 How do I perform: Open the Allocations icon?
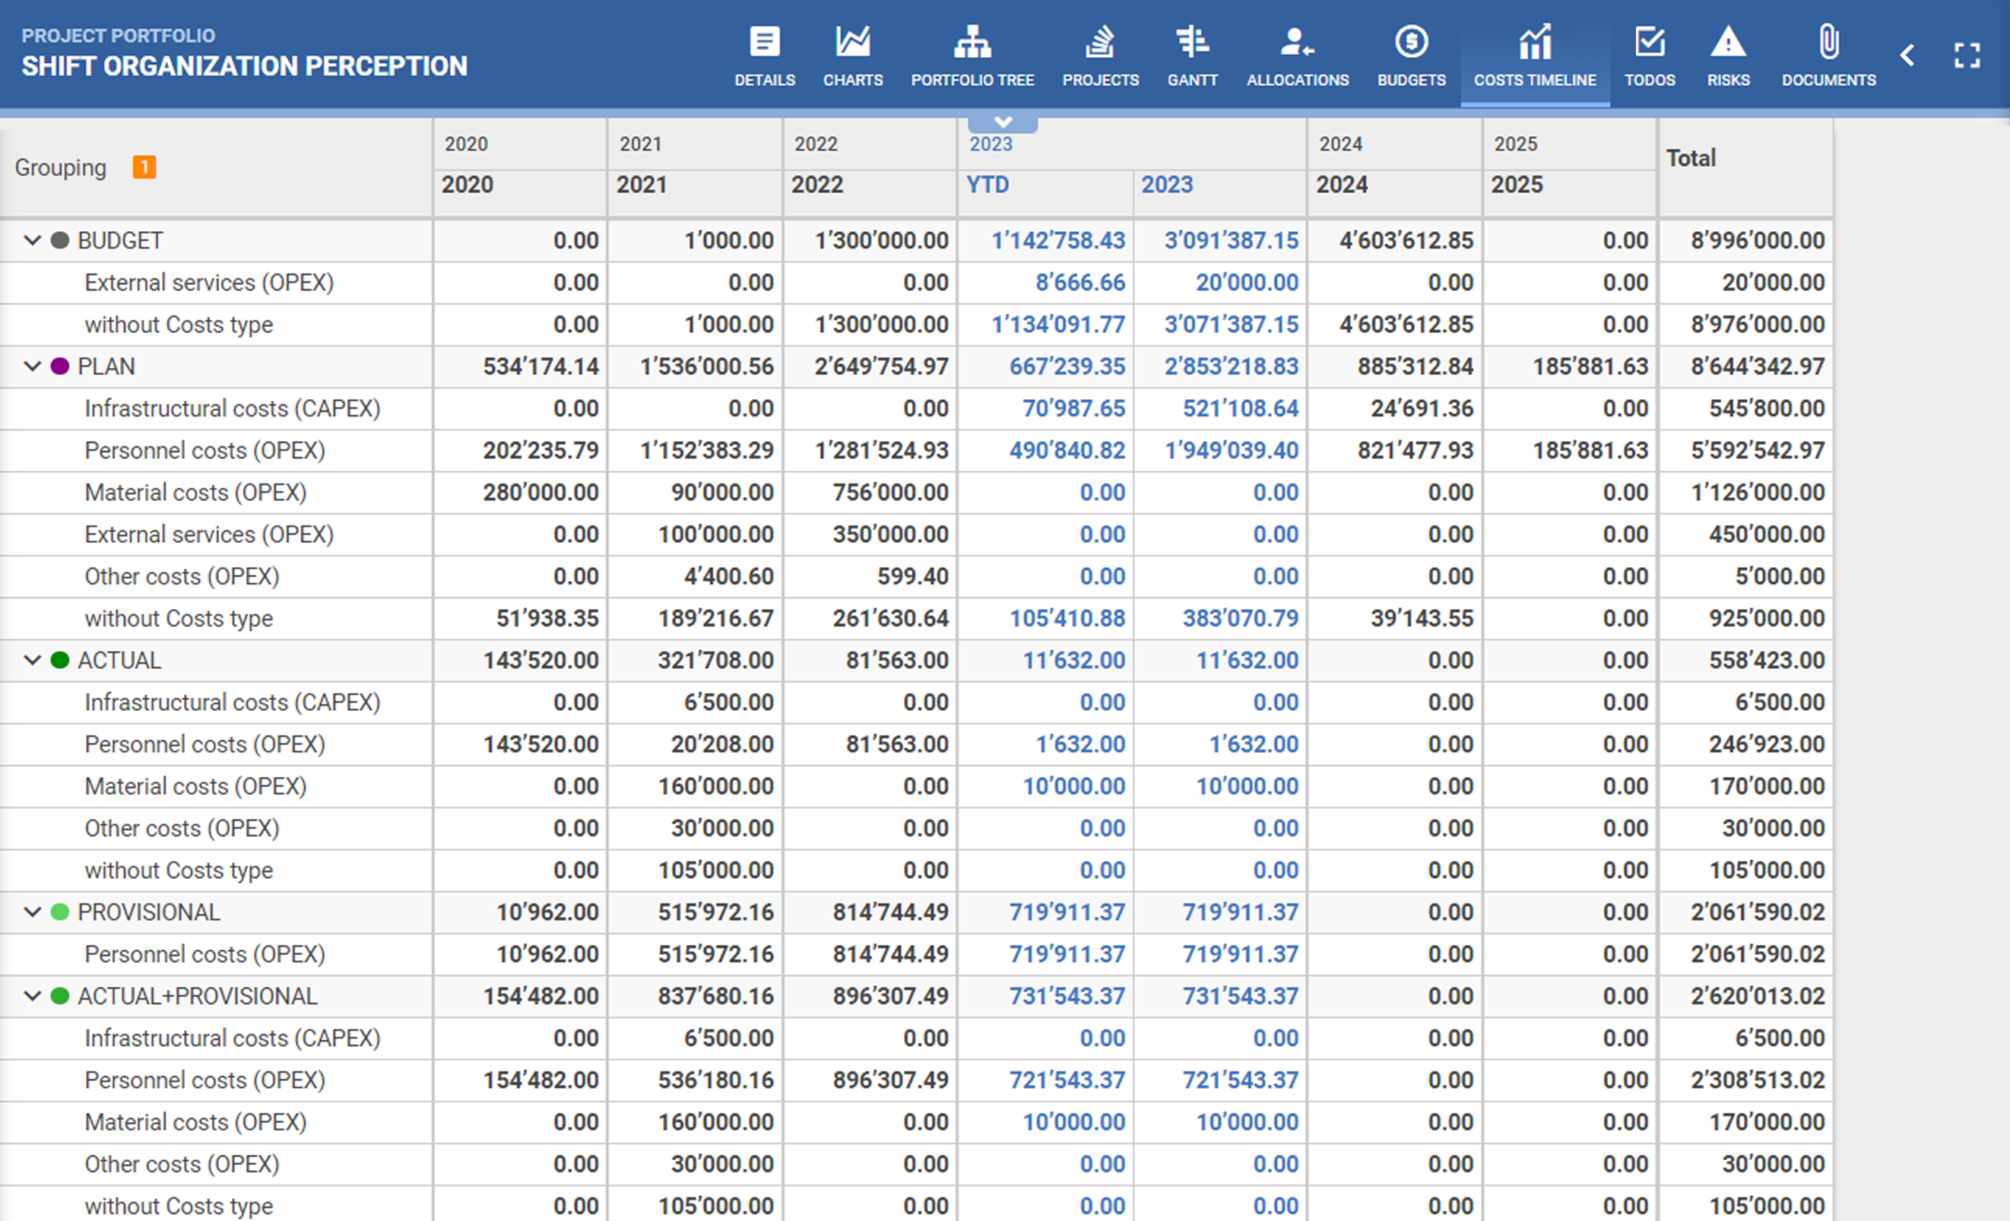[x=1297, y=42]
